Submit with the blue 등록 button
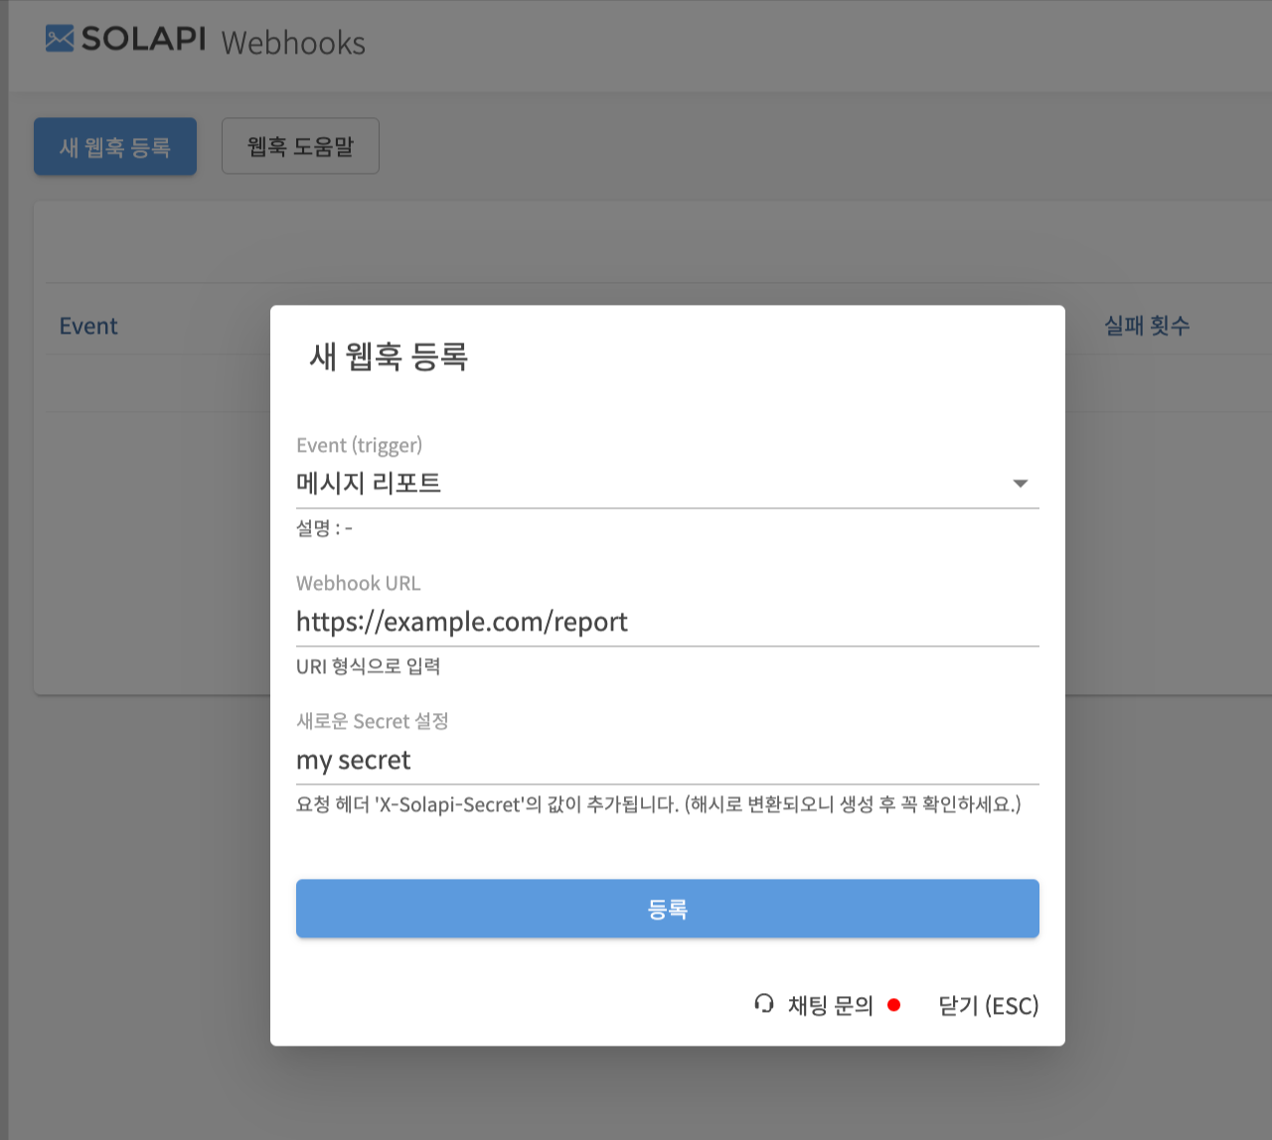The height and width of the screenshot is (1140, 1272). tap(667, 909)
